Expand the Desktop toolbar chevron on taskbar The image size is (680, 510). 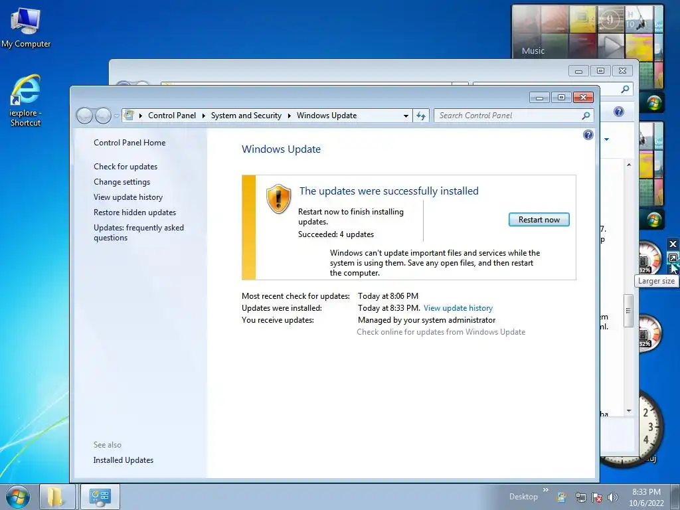(x=546, y=490)
